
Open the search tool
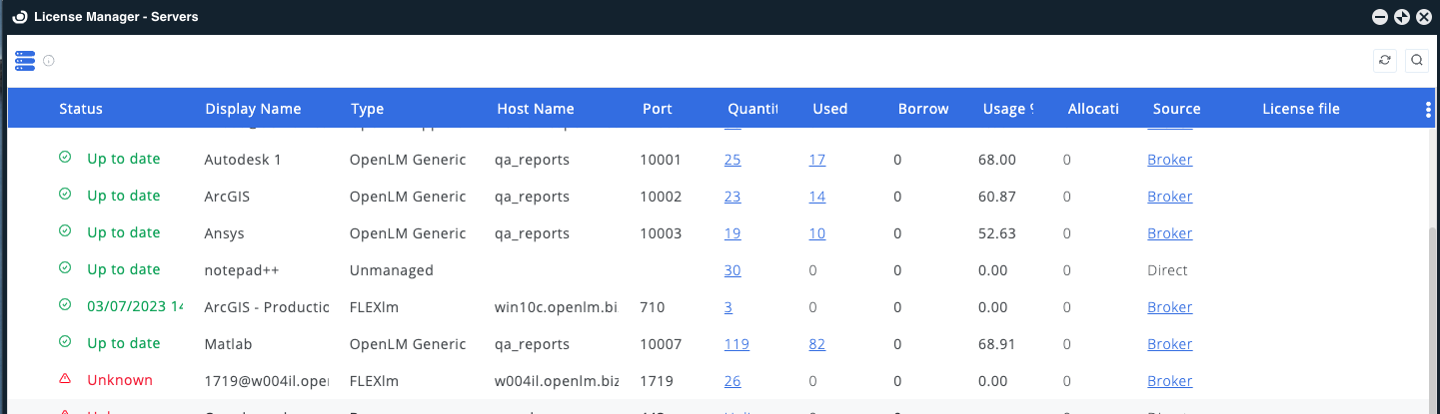point(1416,60)
